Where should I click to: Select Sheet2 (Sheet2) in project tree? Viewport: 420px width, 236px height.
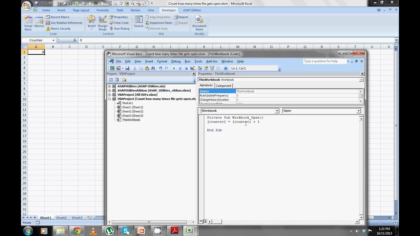[x=133, y=111]
